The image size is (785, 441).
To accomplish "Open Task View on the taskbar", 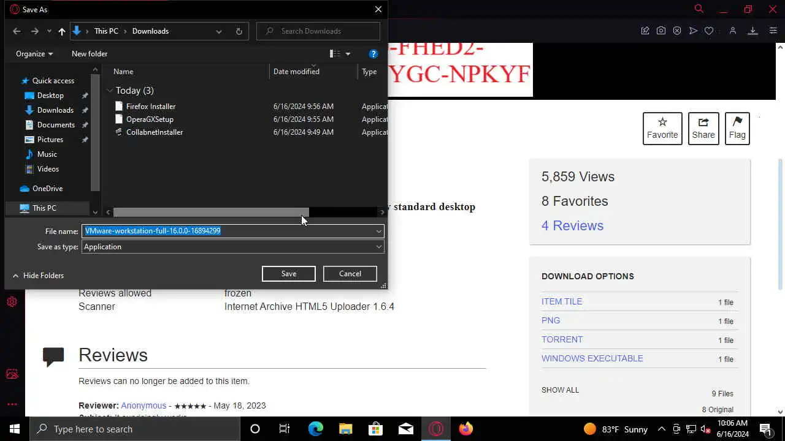I will click(x=285, y=429).
